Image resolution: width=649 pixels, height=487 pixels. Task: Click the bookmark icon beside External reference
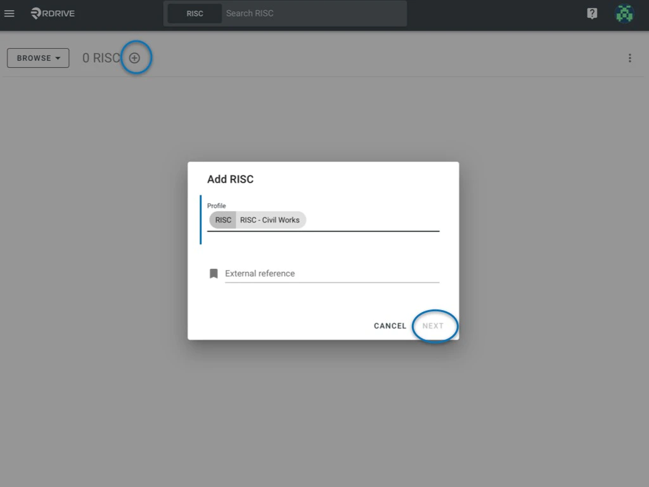click(x=214, y=273)
